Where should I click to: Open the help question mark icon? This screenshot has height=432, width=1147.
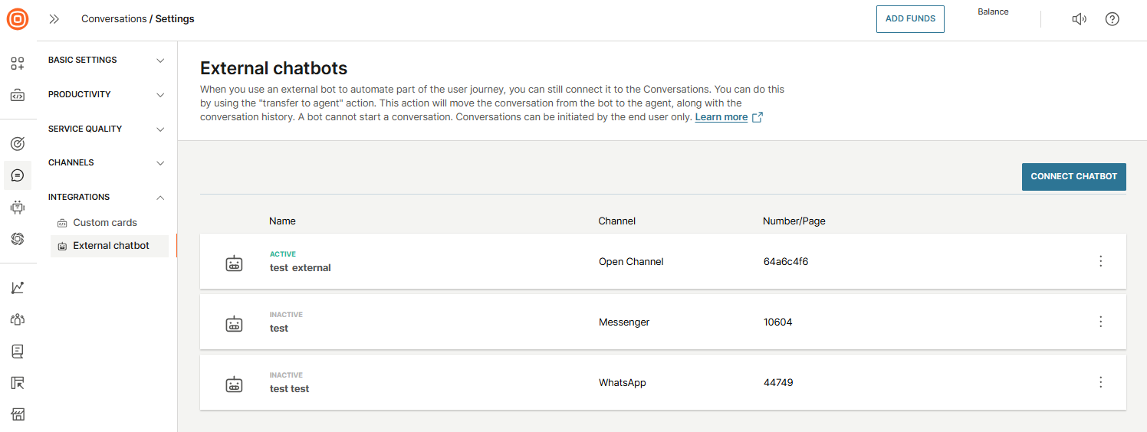coord(1112,19)
